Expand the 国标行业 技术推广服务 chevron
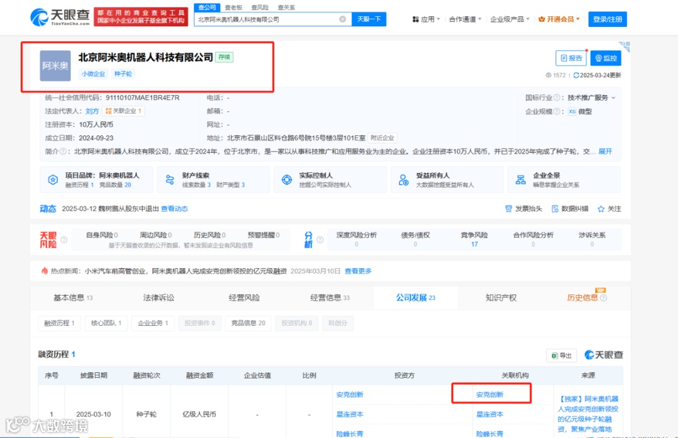 pyautogui.click(x=613, y=98)
